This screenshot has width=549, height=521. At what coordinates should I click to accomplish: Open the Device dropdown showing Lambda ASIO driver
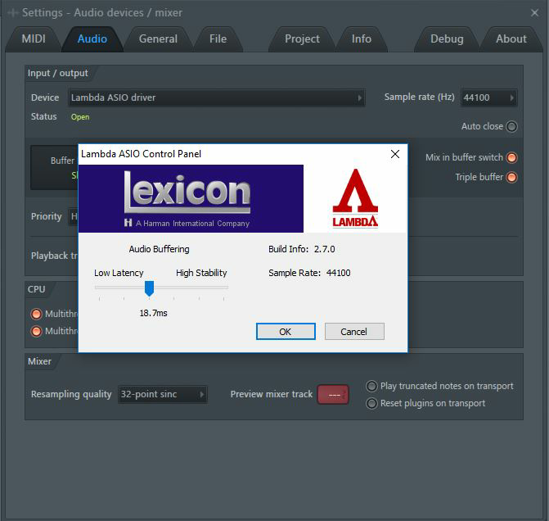click(216, 97)
